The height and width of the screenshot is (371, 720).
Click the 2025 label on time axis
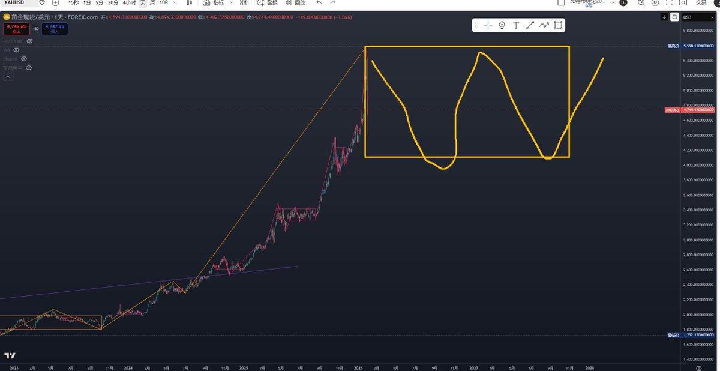(243, 367)
